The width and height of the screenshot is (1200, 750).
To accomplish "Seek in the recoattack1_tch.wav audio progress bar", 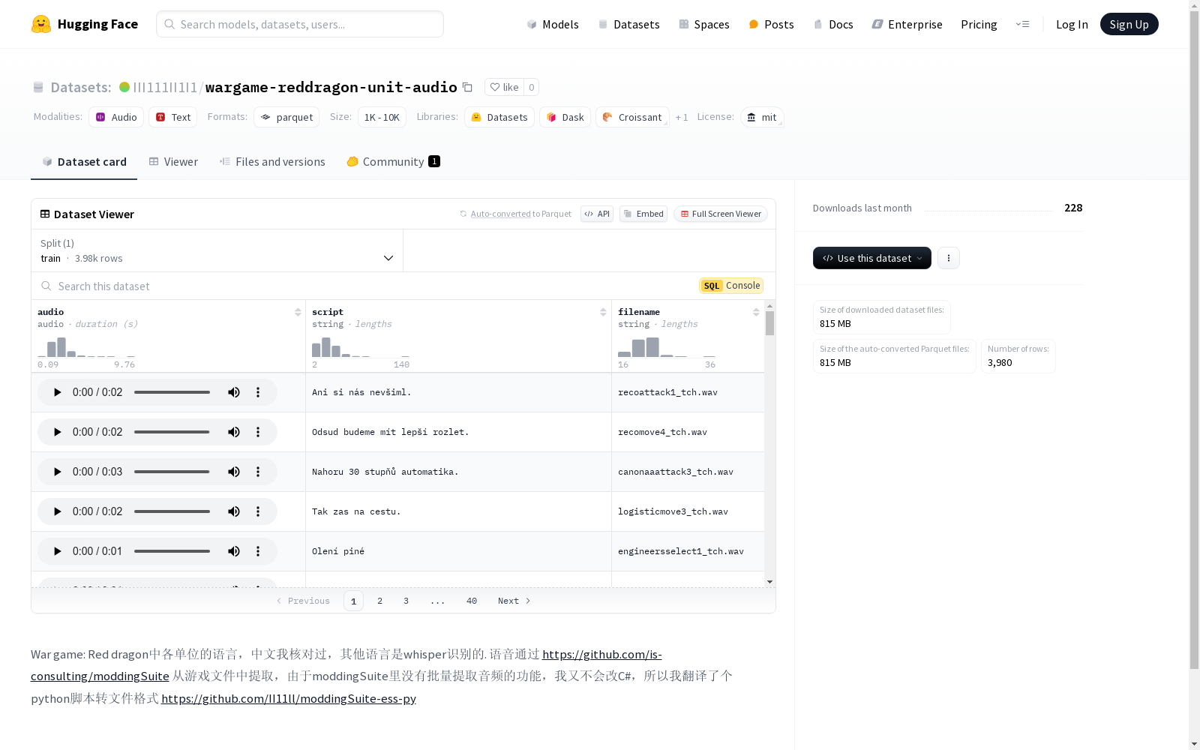I will coord(172,392).
